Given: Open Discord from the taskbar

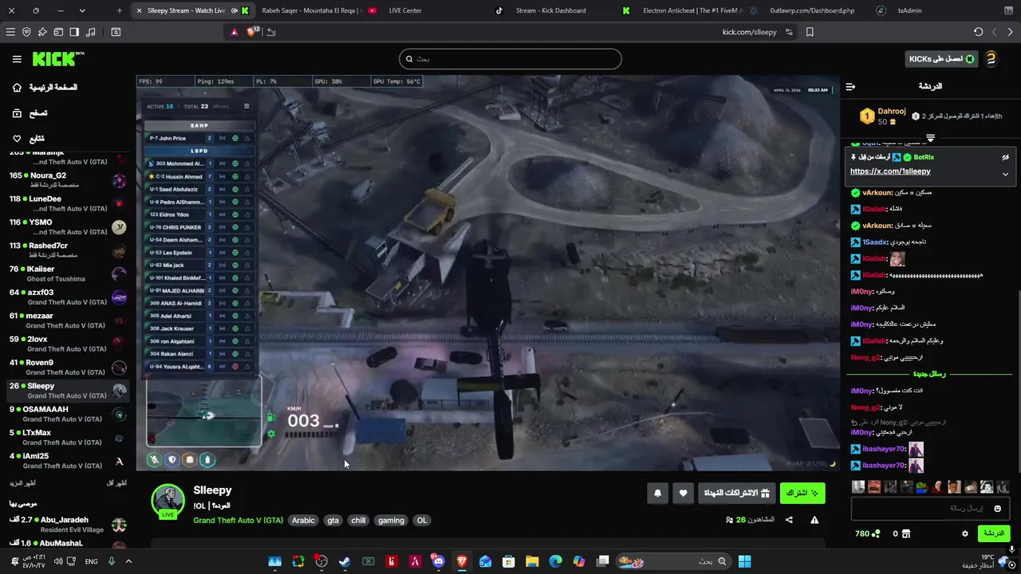Looking at the screenshot, I should pos(438,561).
